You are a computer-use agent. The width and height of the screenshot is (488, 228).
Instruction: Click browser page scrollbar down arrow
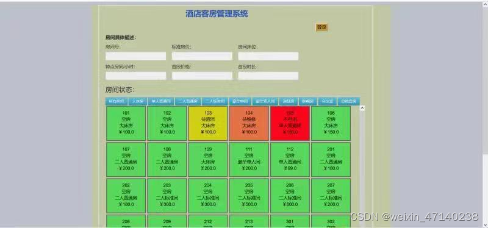coord(485,225)
